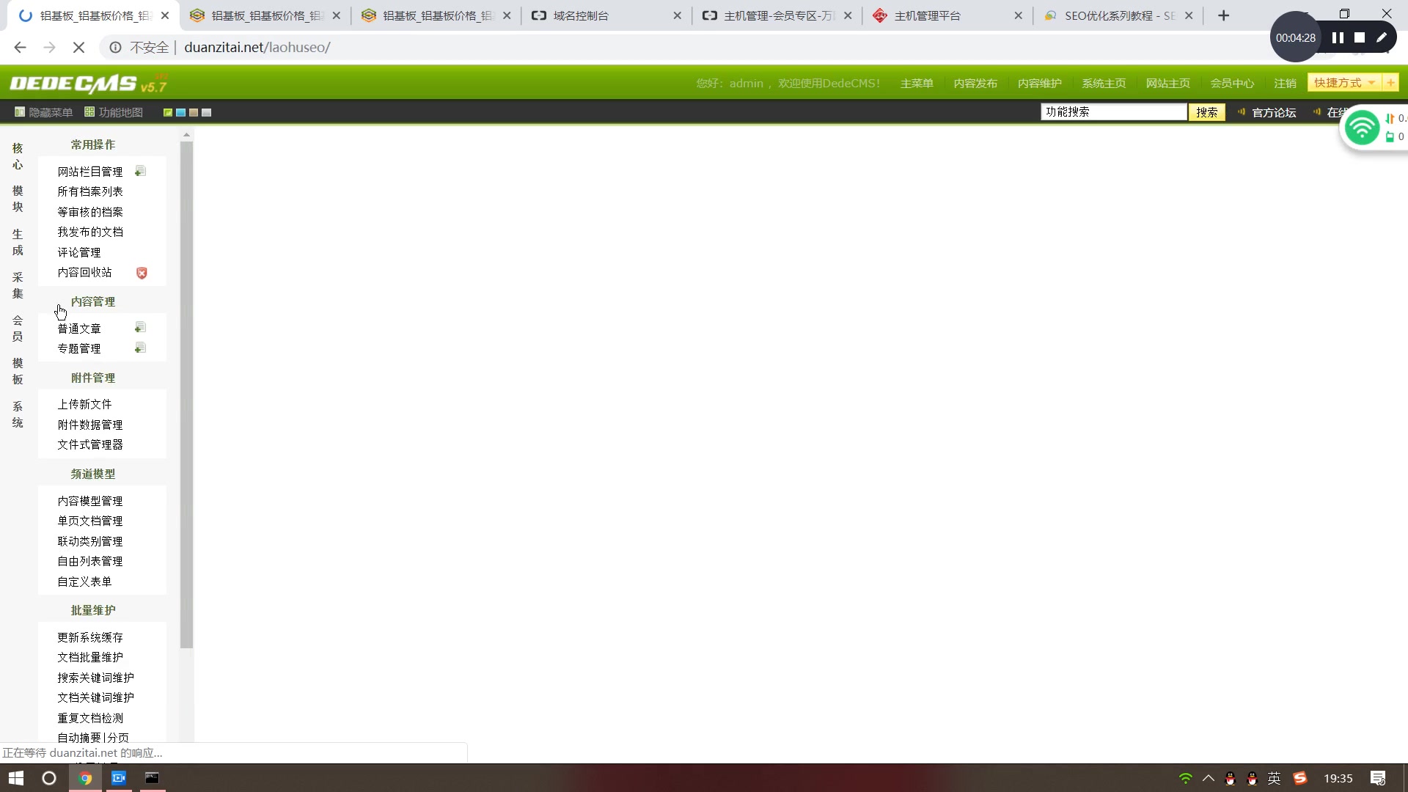Click the 搜索 button
The image size is (1408, 792).
point(1206,112)
